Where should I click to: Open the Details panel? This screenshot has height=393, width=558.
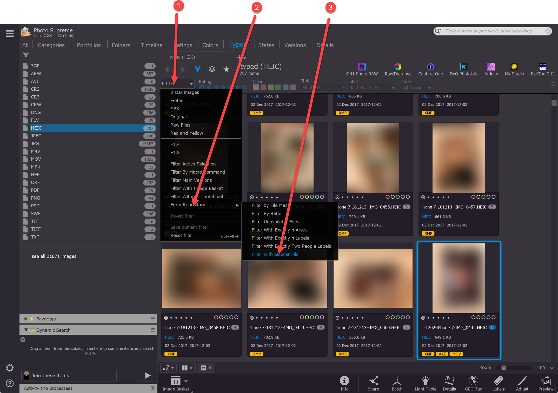449,383
